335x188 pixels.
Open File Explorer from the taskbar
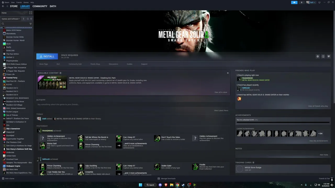tap(172, 185)
